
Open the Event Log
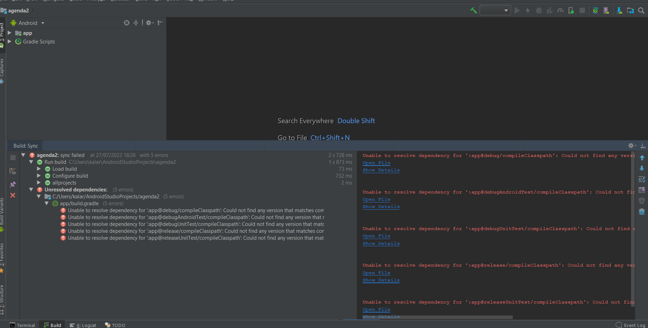pos(630,325)
